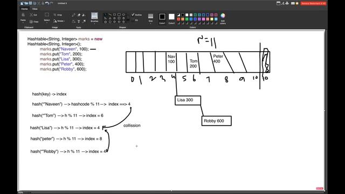Pick the bright green palette color
The height and width of the screenshot is (194, 345).
pos(187,19)
